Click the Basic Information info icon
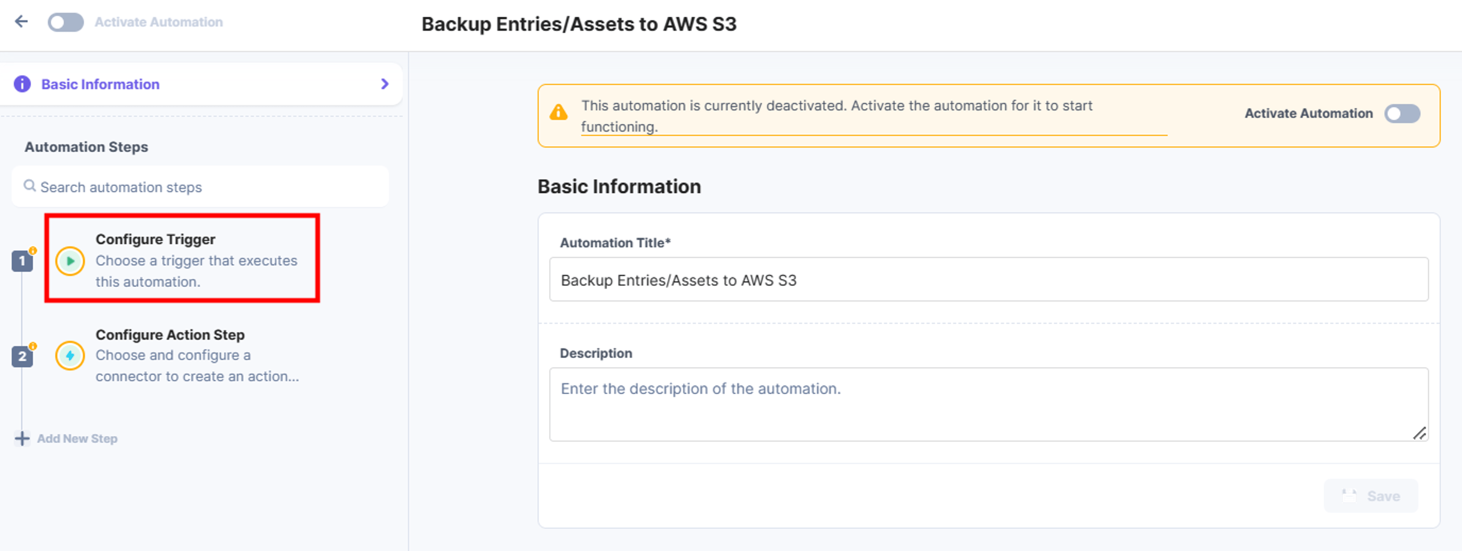 coord(22,84)
